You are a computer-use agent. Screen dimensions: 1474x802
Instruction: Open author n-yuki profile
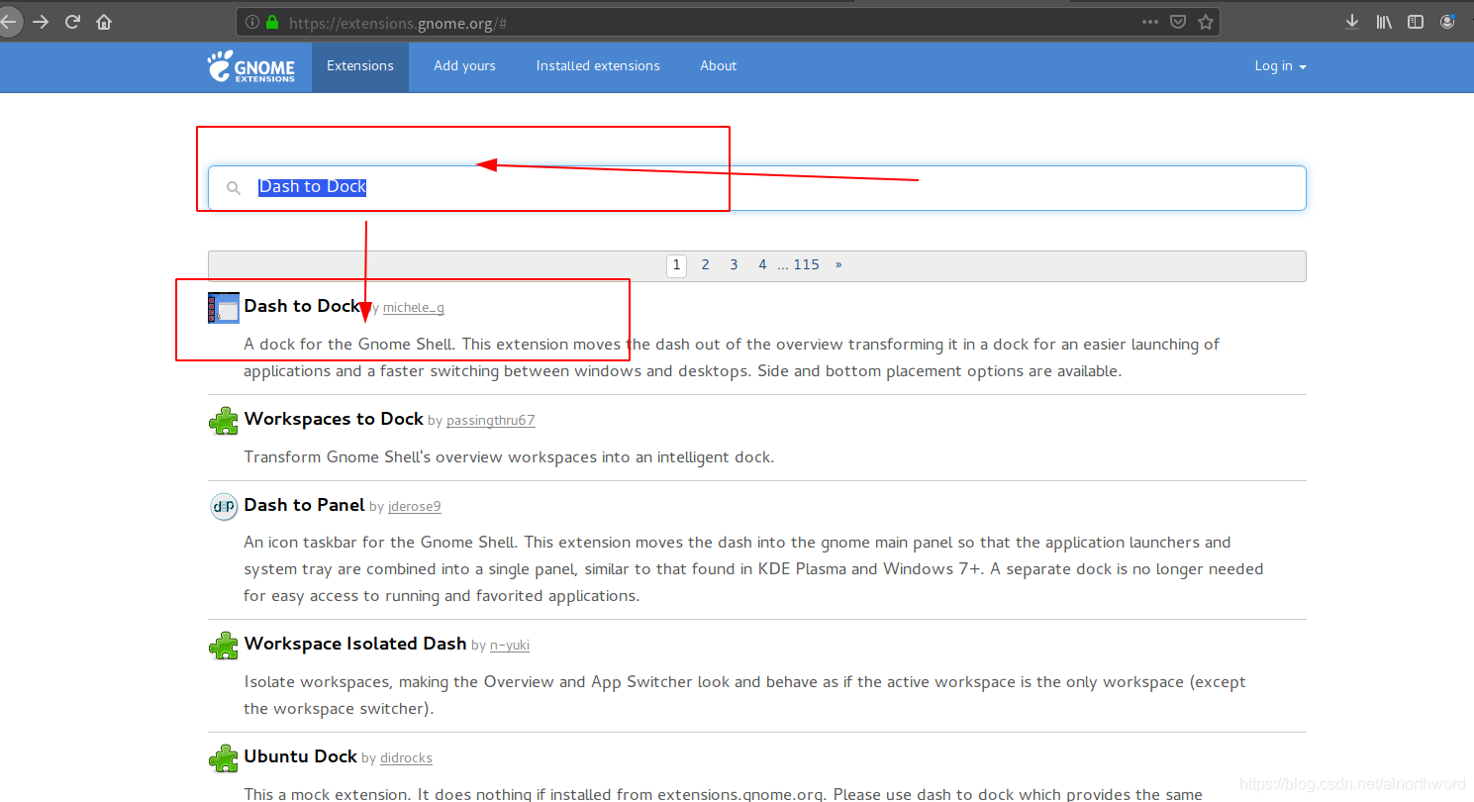click(x=510, y=646)
